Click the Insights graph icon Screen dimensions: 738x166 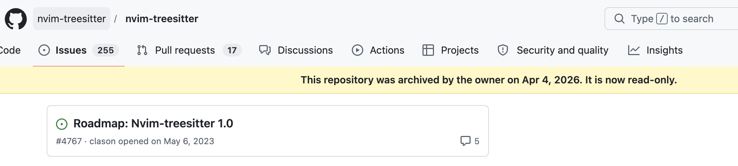tap(634, 50)
